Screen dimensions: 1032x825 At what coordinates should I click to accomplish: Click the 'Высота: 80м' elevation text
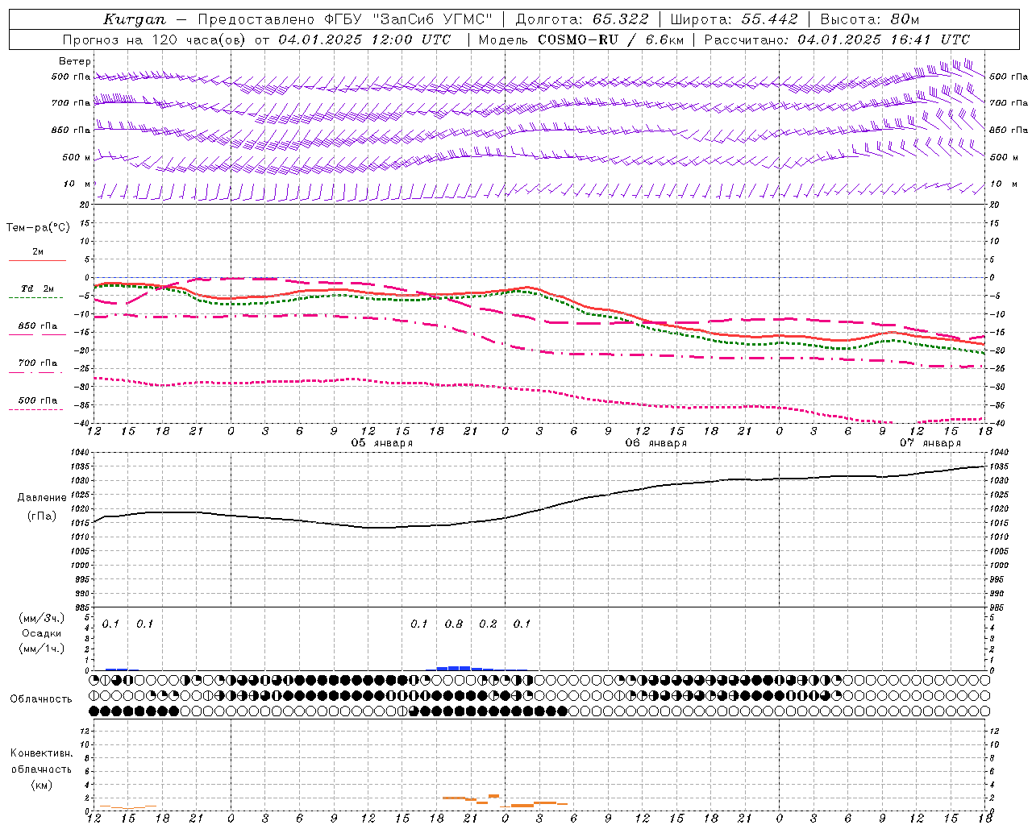coord(869,19)
